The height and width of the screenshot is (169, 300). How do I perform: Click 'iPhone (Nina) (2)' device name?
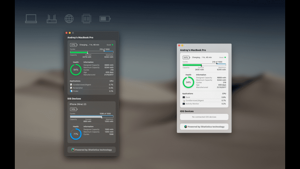[x=78, y=104]
